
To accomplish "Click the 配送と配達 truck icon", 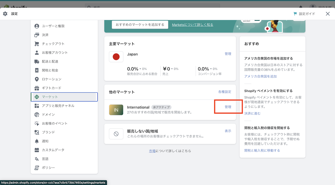I will tap(37, 61).
